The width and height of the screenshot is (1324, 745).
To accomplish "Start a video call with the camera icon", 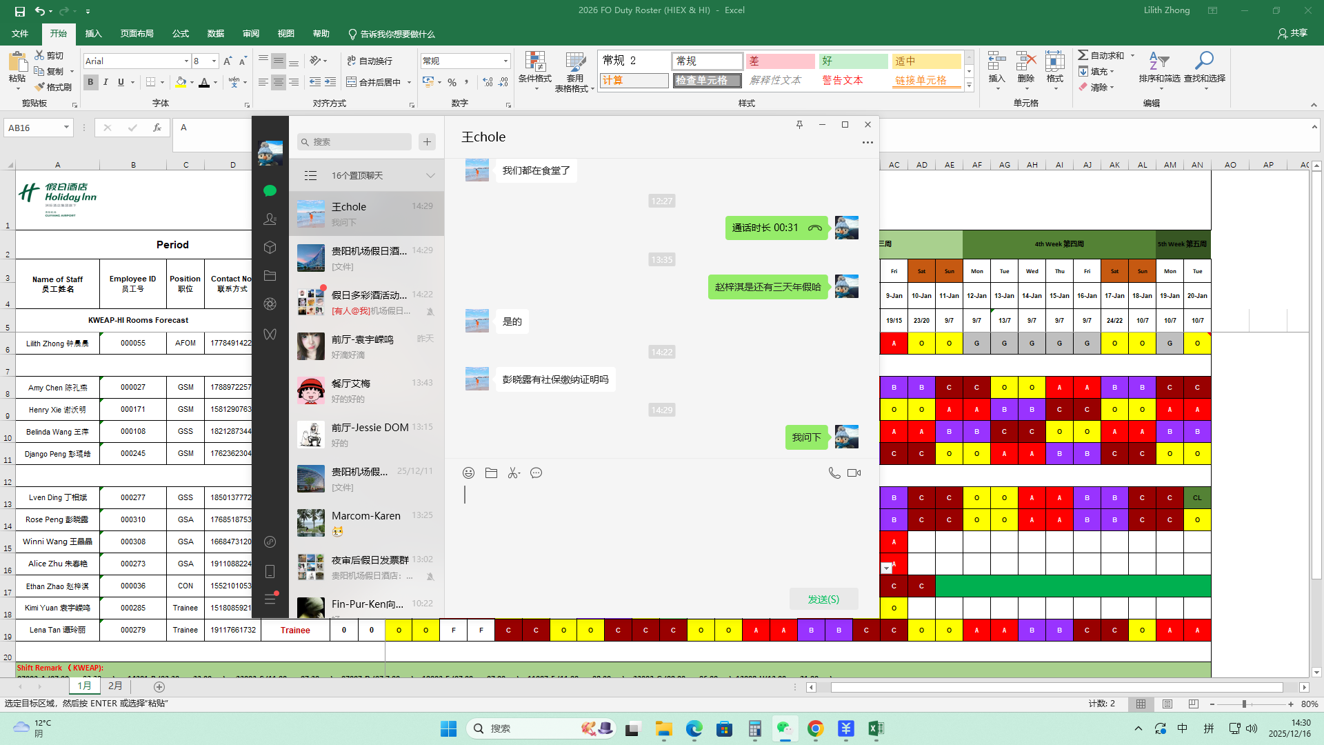I will click(854, 473).
